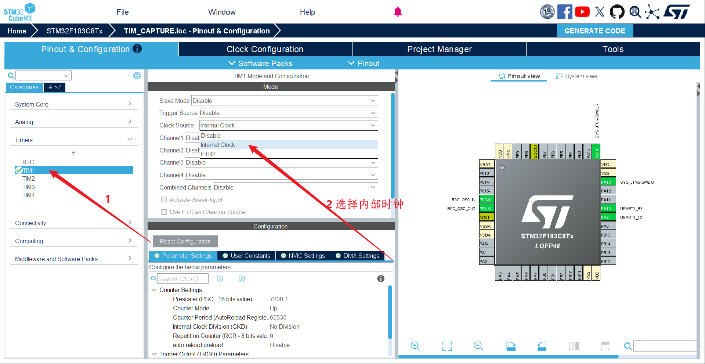Open the Combined Channels dropdown
The image size is (705, 364).
coord(295,187)
